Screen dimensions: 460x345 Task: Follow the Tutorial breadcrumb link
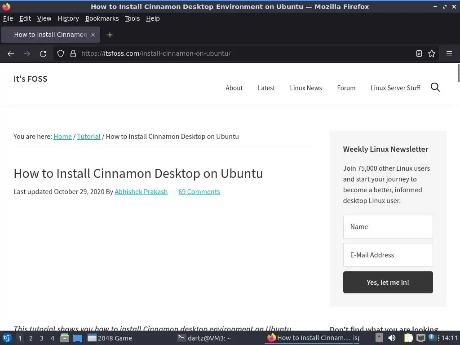88,137
